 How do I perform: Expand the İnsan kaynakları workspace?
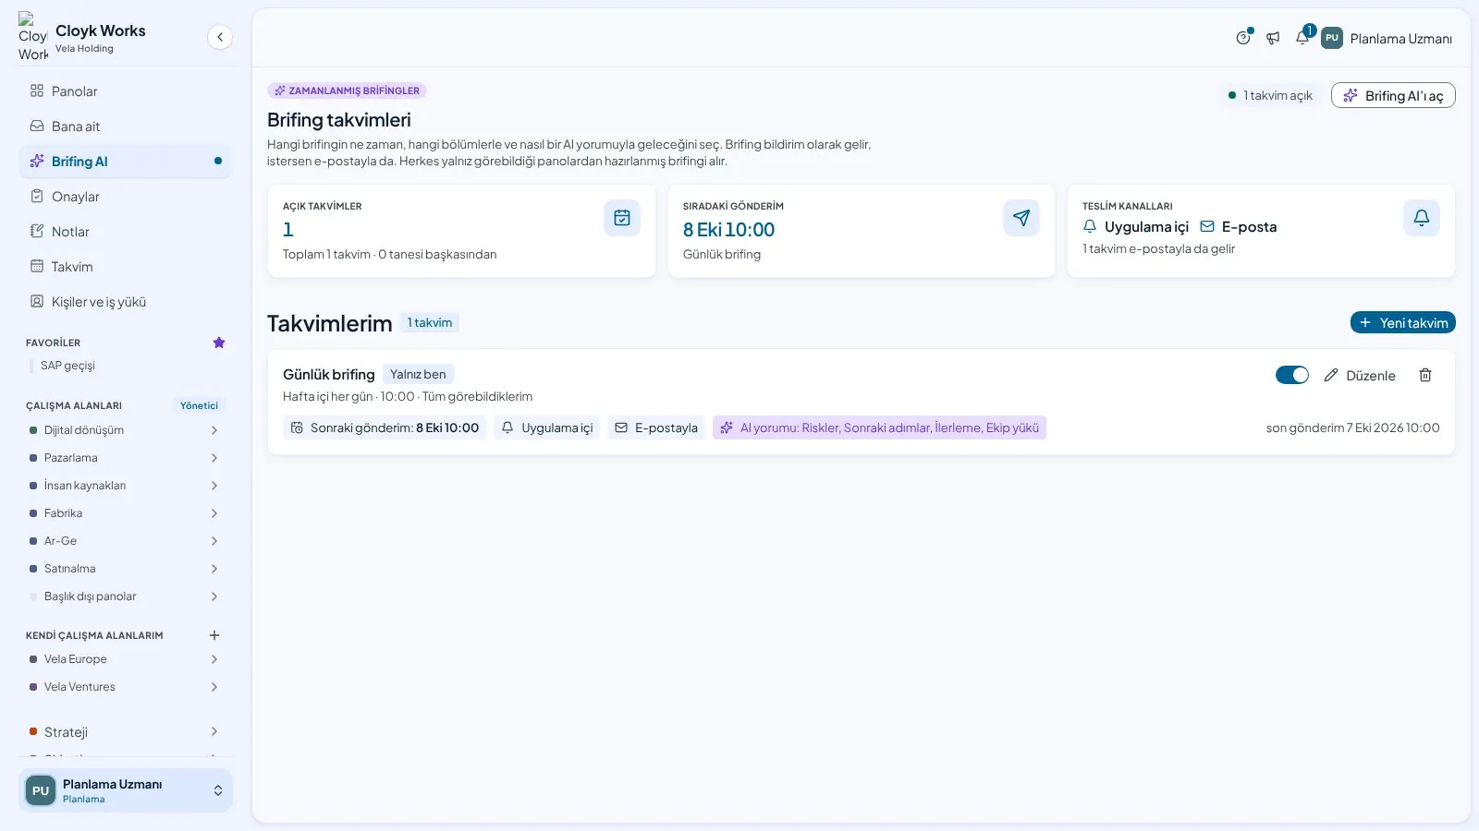(x=214, y=486)
